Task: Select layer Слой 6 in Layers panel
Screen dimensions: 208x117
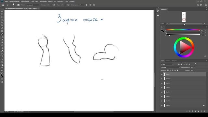Action: tap(183, 79)
